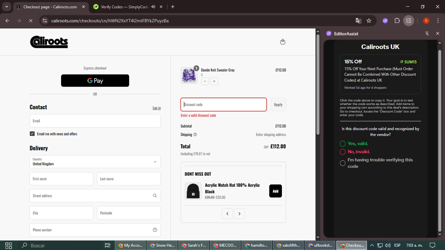
Task: Copy the SUM15 coupon code
Action: [x=409, y=62]
